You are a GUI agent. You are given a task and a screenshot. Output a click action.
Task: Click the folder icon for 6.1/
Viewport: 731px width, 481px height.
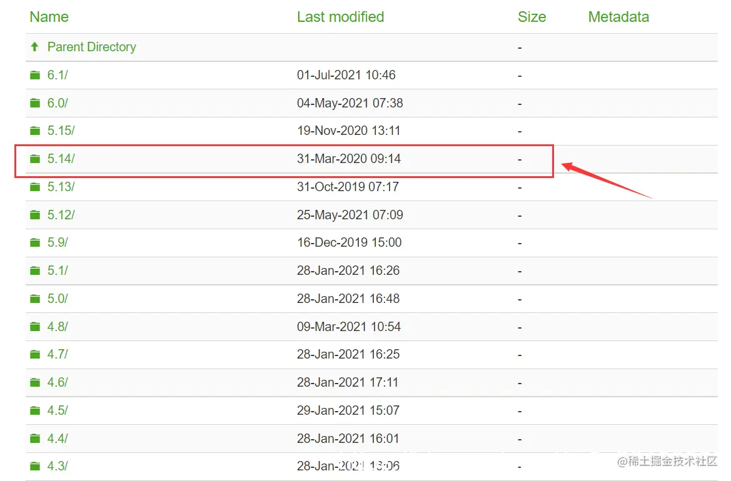tap(35, 75)
